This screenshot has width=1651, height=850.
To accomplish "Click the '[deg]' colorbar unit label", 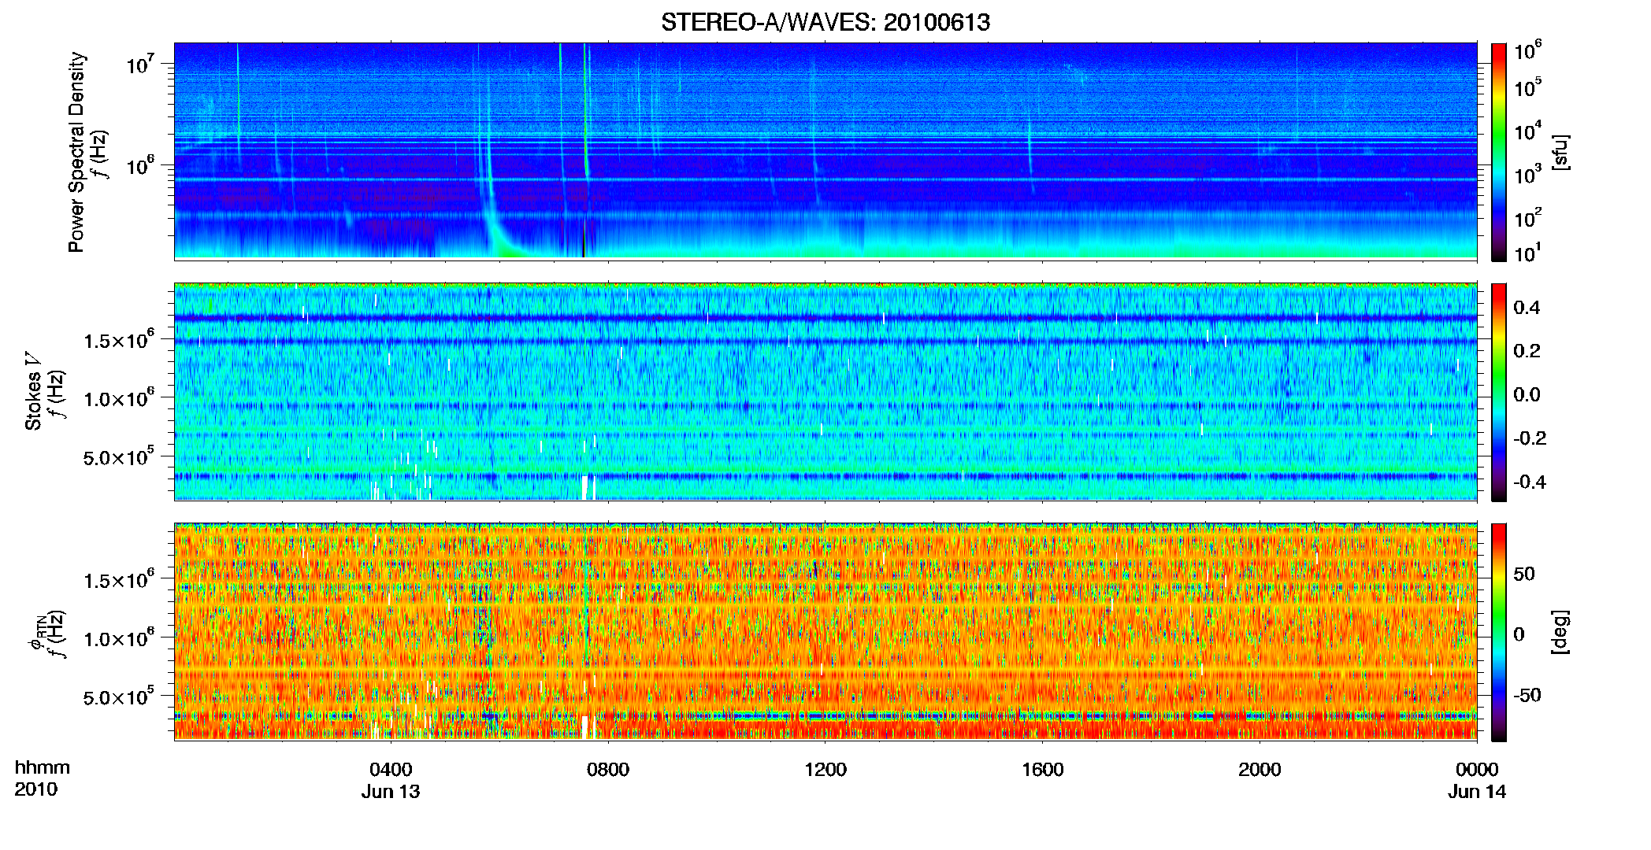I will click(1560, 632).
